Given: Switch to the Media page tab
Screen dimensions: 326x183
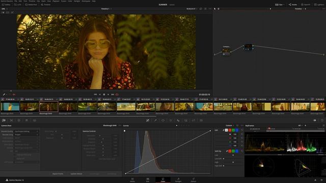Looking at the screenshot, I should pos(132,180).
